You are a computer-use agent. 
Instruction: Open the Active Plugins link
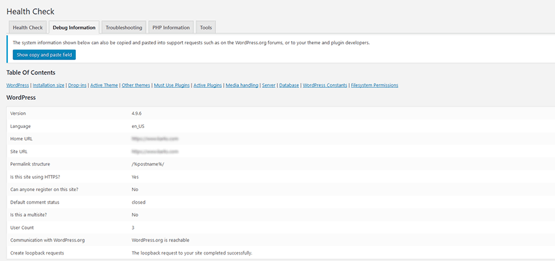click(x=208, y=85)
